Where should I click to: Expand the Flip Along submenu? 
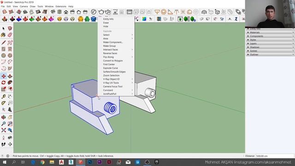point(116,57)
